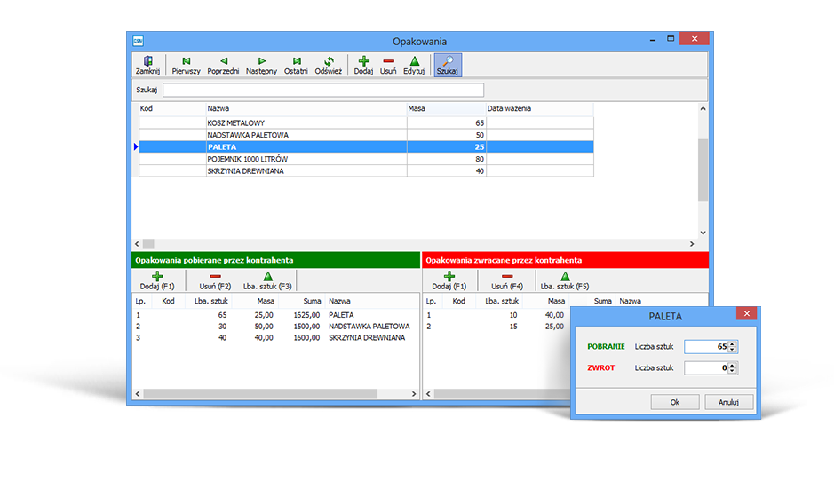
Task: Add new packaging with Dodaj in main toolbar
Action: point(363,65)
